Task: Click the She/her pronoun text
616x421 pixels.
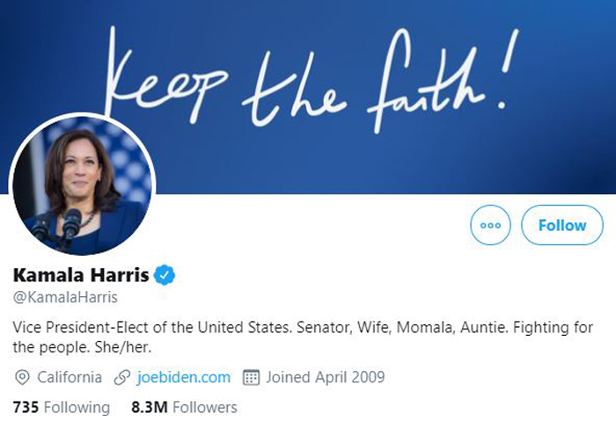Action: [x=123, y=347]
